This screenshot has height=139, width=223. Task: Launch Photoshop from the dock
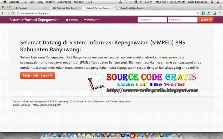[123, 135]
